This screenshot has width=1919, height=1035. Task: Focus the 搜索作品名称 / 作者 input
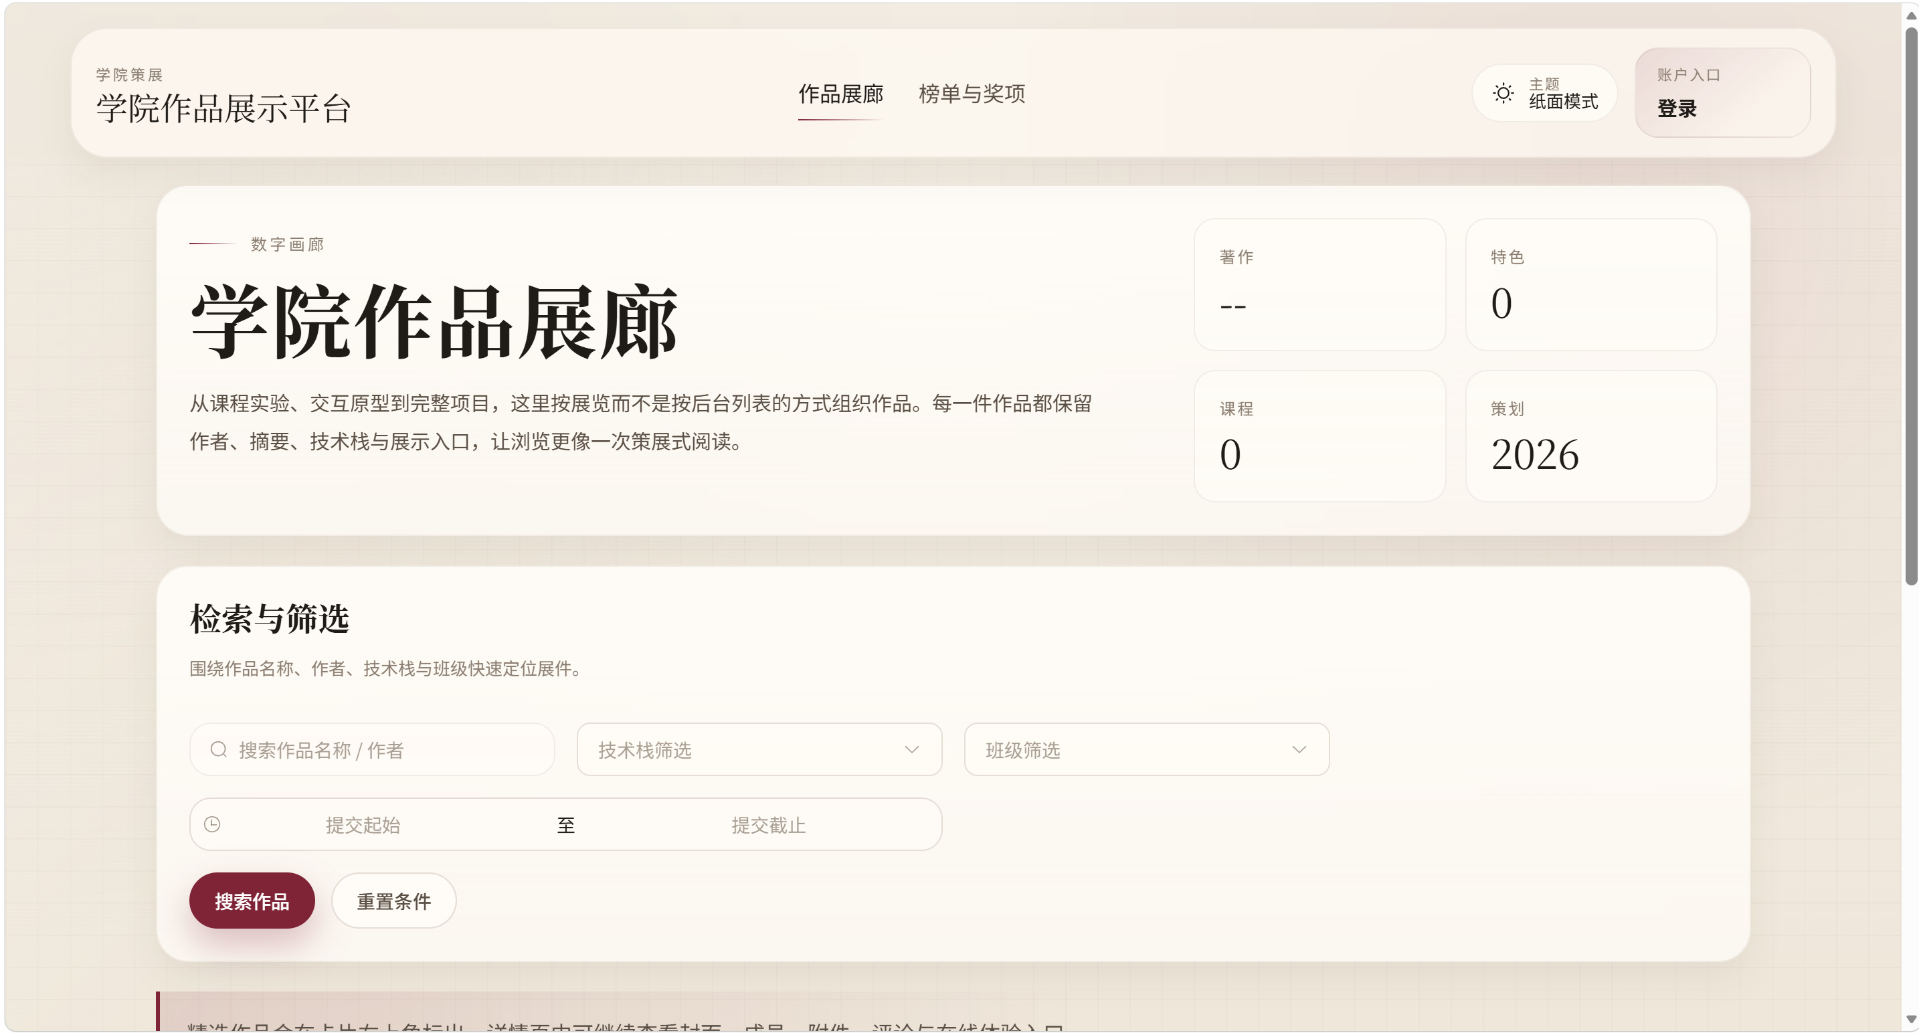372,749
